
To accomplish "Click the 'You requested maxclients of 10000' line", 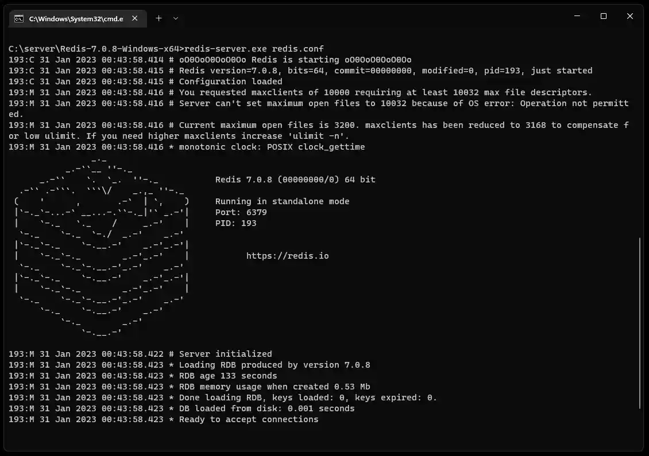I will click(x=300, y=92).
